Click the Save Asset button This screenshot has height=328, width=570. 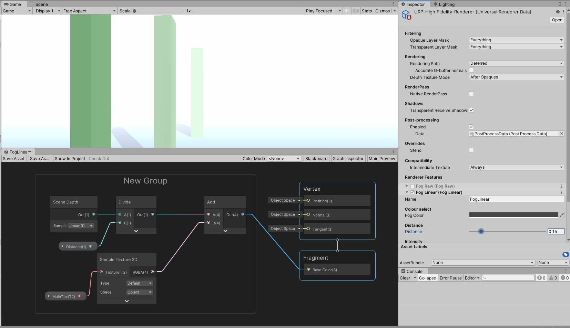[x=13, y=158]
